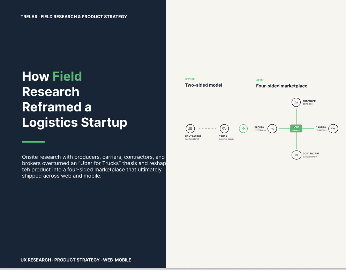Screen dimensions: 346x271
Task: Click the green JOBS nexus box
Action: pos(296,129)
